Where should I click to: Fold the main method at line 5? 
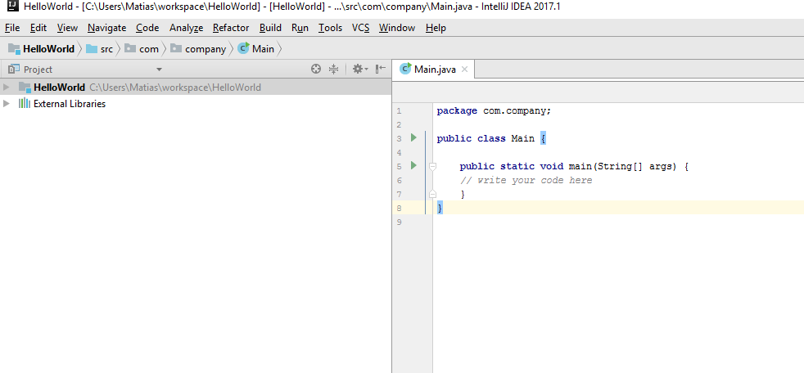[x=432, y=166]
